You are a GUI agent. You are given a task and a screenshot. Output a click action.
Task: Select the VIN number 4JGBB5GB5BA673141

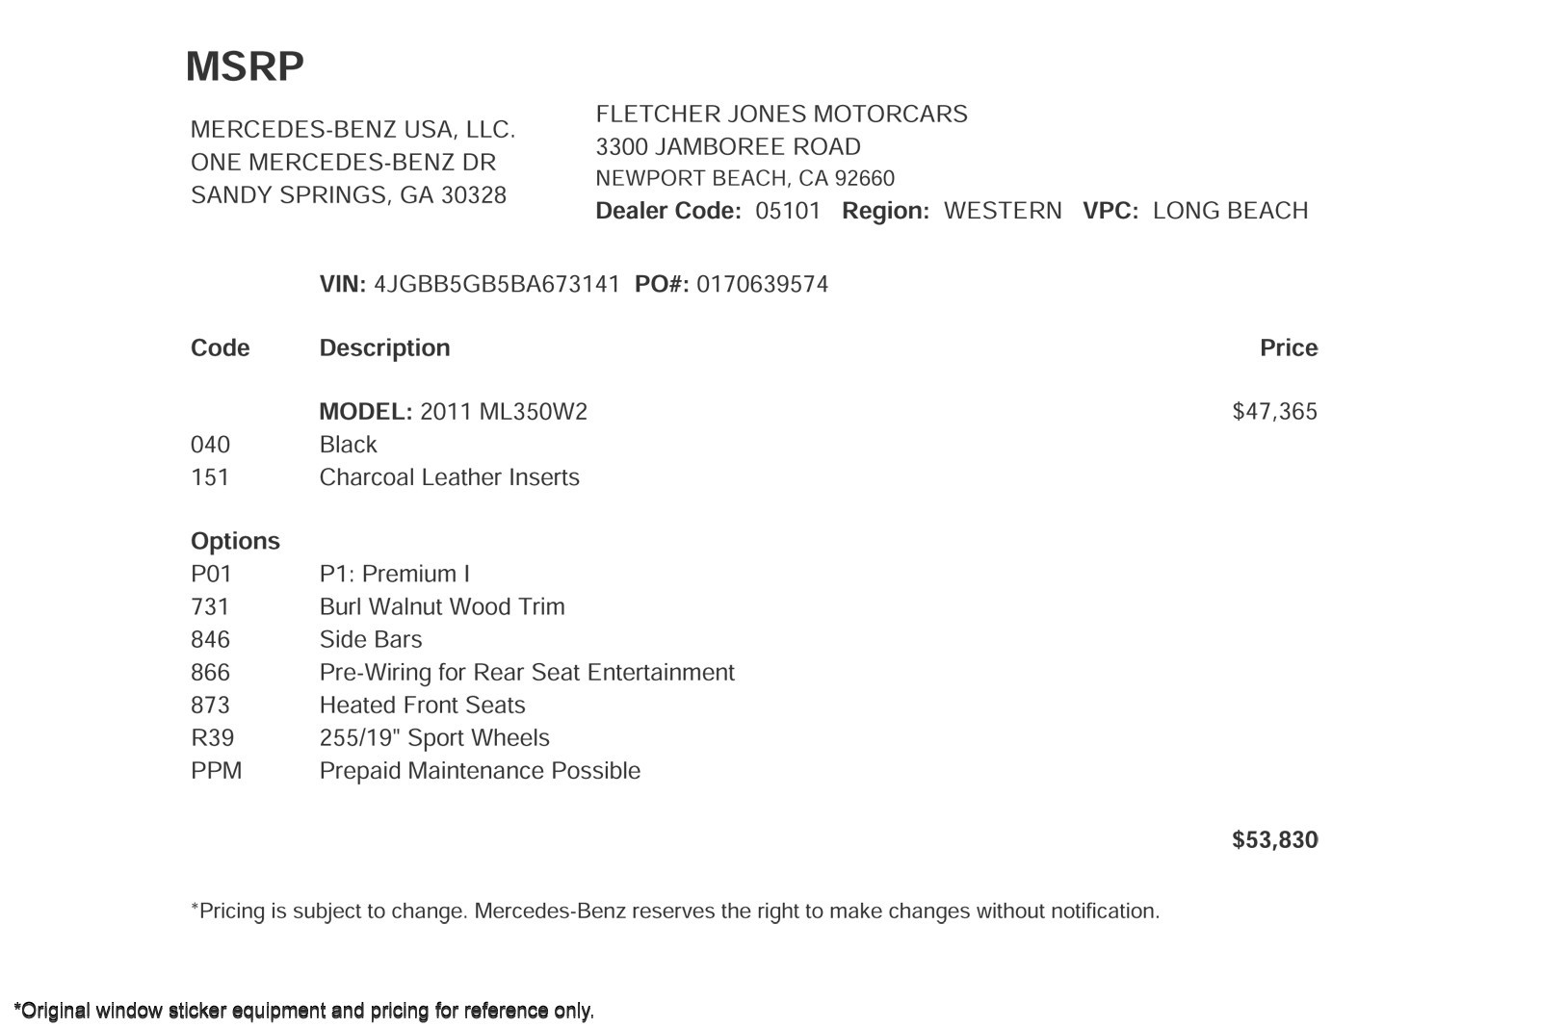[x=497, y=285]
